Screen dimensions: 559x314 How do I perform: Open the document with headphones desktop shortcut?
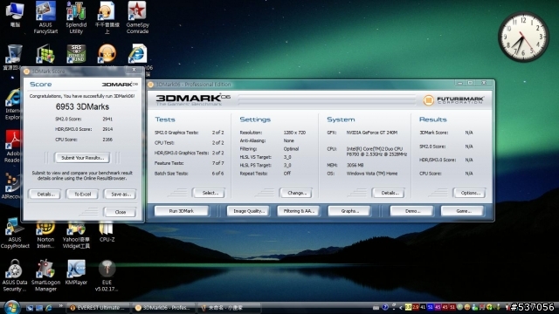click(107, 17)
